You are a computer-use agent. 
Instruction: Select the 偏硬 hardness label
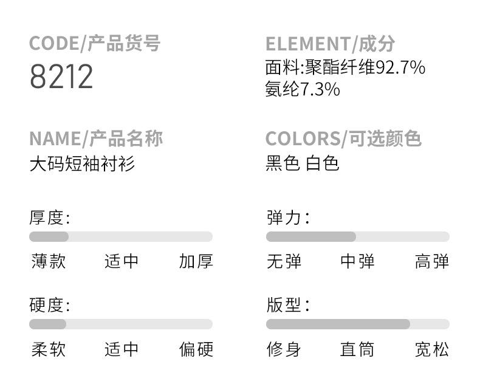click(x=196, y=349)
